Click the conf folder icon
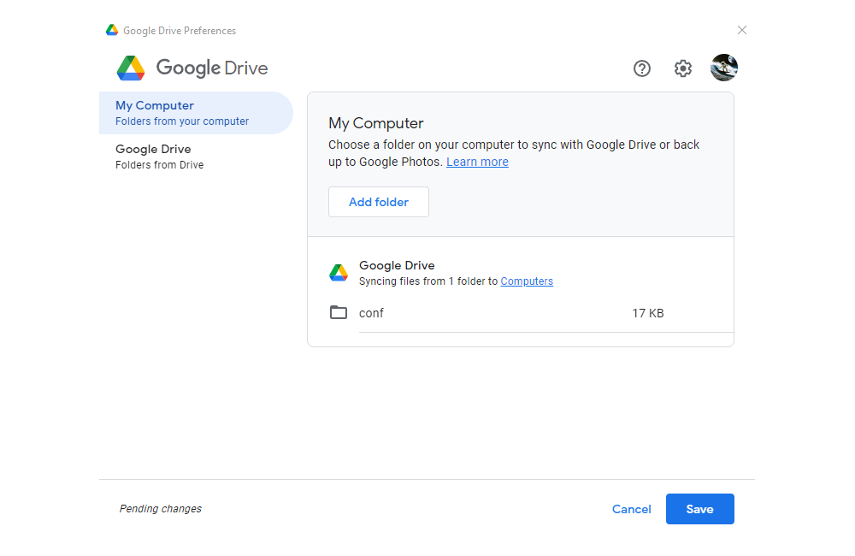The height and width of the screenshot is (556, 855). click(x=339, y=313)
